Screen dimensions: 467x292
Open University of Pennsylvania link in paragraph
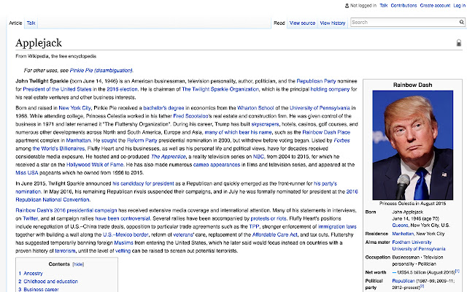click(320, 108)
